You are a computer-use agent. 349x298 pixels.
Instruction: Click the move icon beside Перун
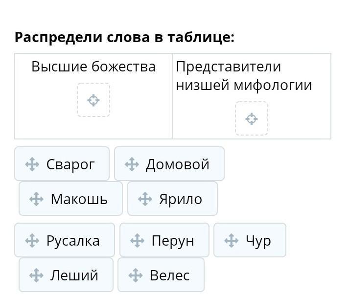[x=137, y=241]
